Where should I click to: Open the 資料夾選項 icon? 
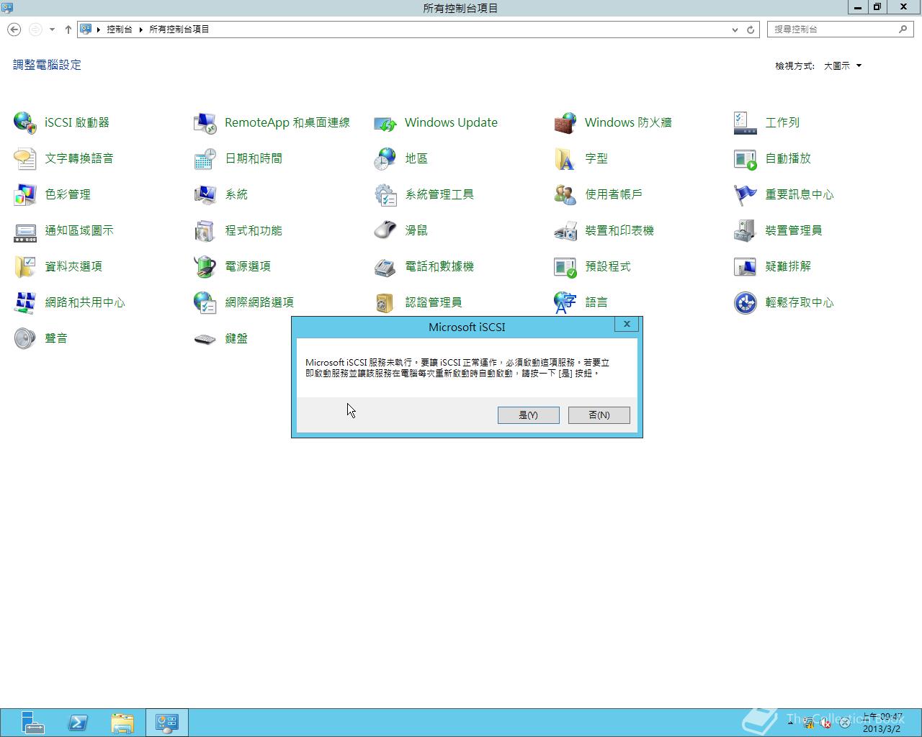25,266
